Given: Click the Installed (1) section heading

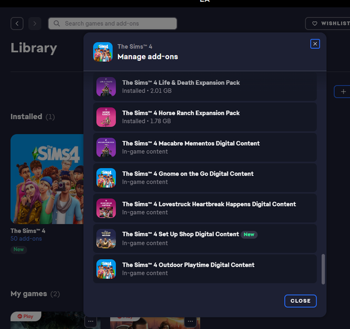Looking at the screenshot, I should tap(33, 117).
